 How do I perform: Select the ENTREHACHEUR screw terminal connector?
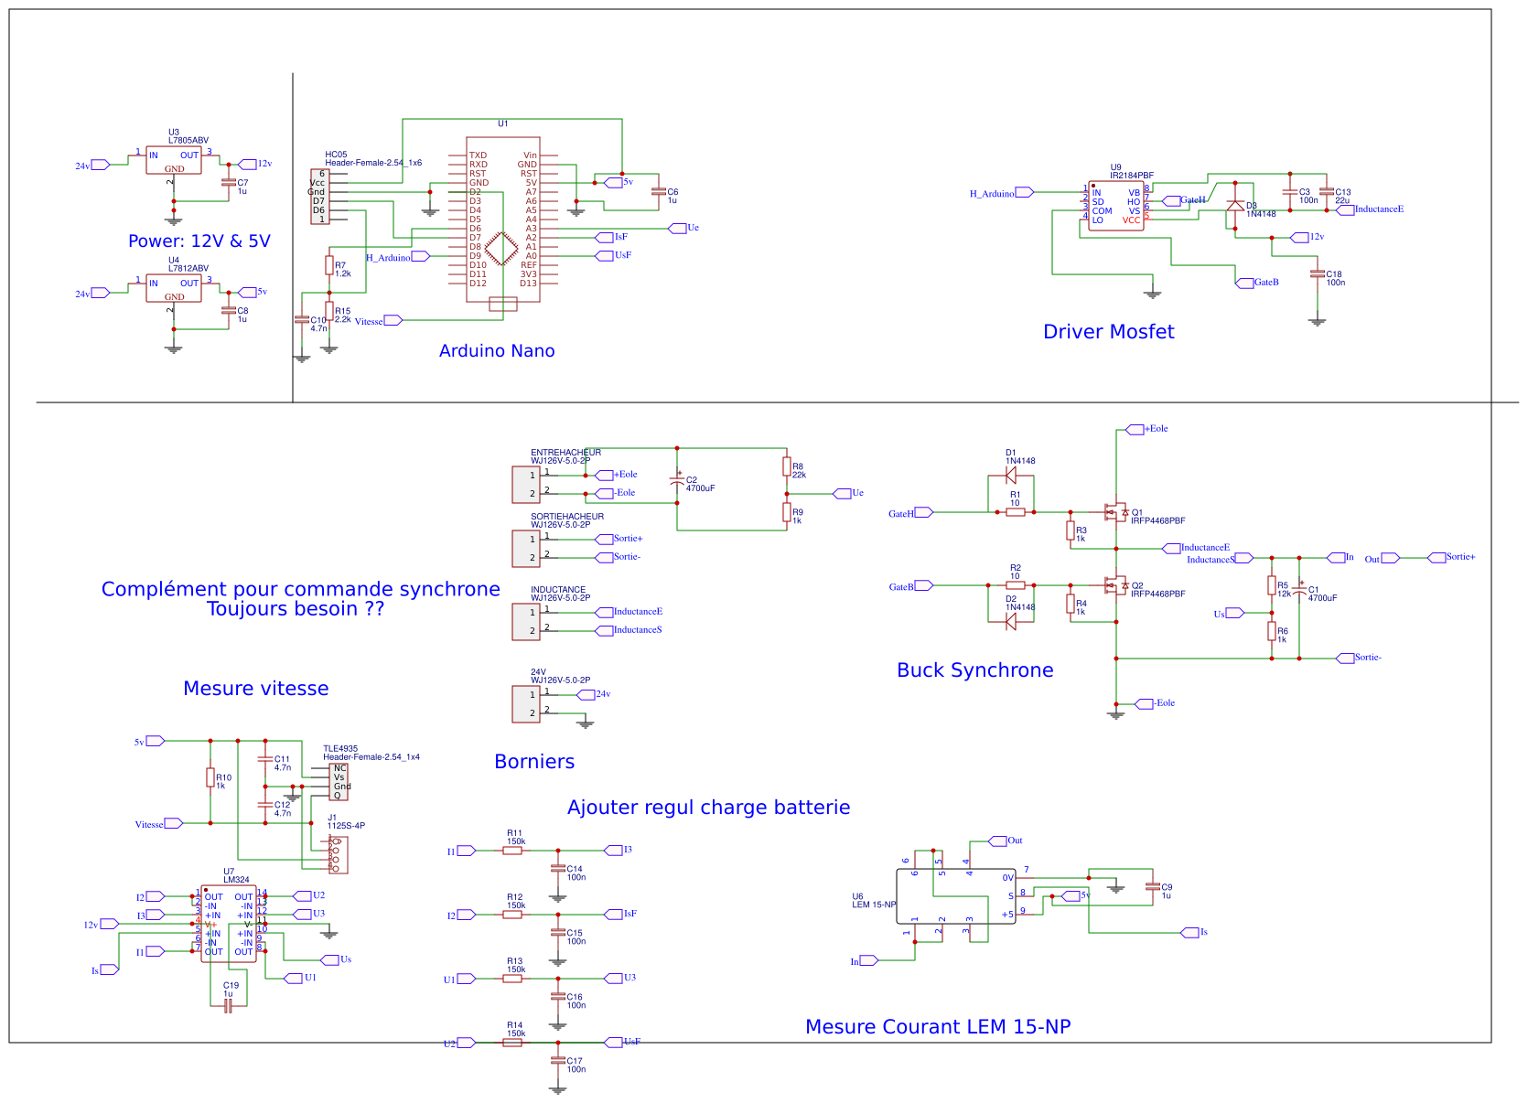pyautogui.click(x=524, y=483)
